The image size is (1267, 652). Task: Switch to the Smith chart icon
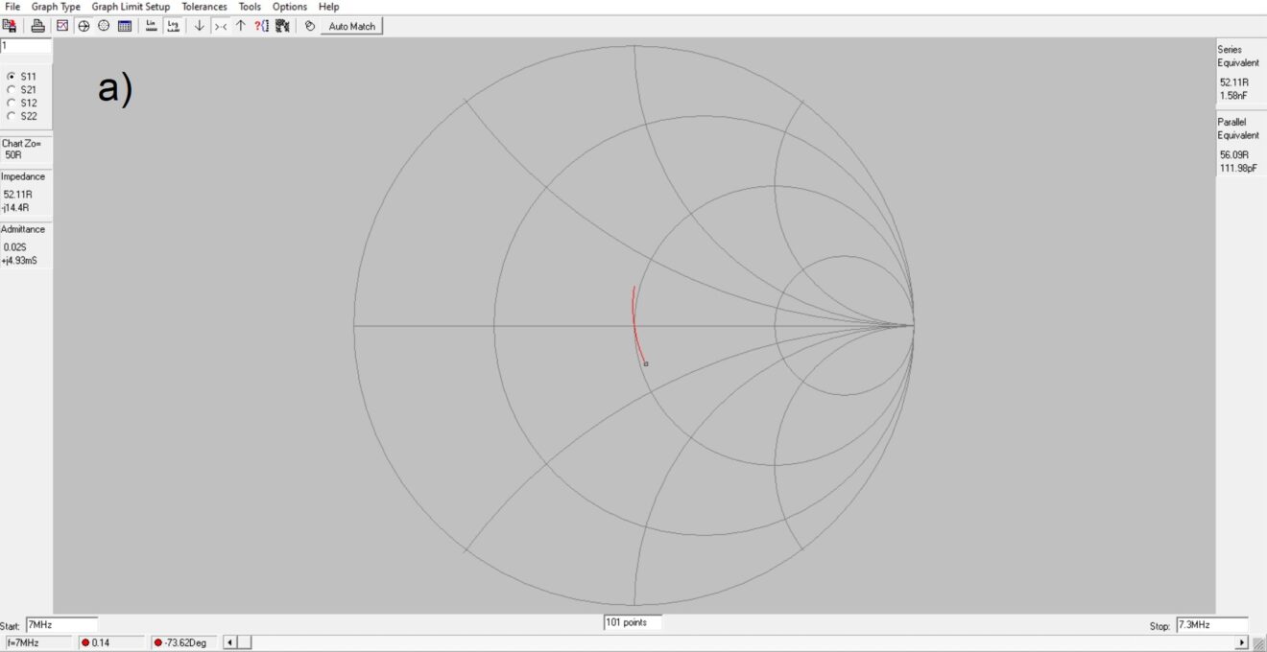pos(84,26)
